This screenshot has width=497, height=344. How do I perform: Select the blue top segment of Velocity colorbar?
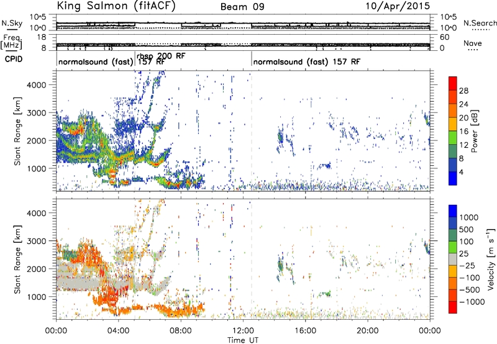click(453, 211)
